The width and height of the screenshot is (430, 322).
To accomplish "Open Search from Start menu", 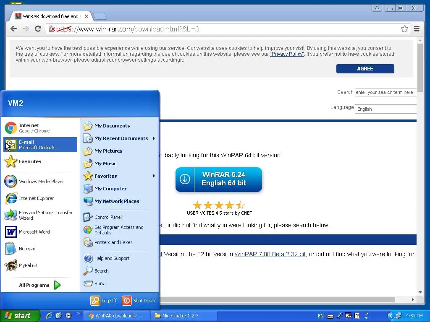I will click(120, 271).
